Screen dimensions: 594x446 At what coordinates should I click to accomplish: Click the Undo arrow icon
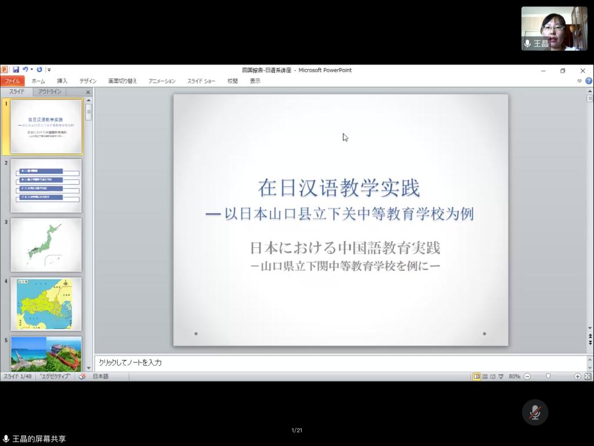pyautogui.click(x=25, y=70)
